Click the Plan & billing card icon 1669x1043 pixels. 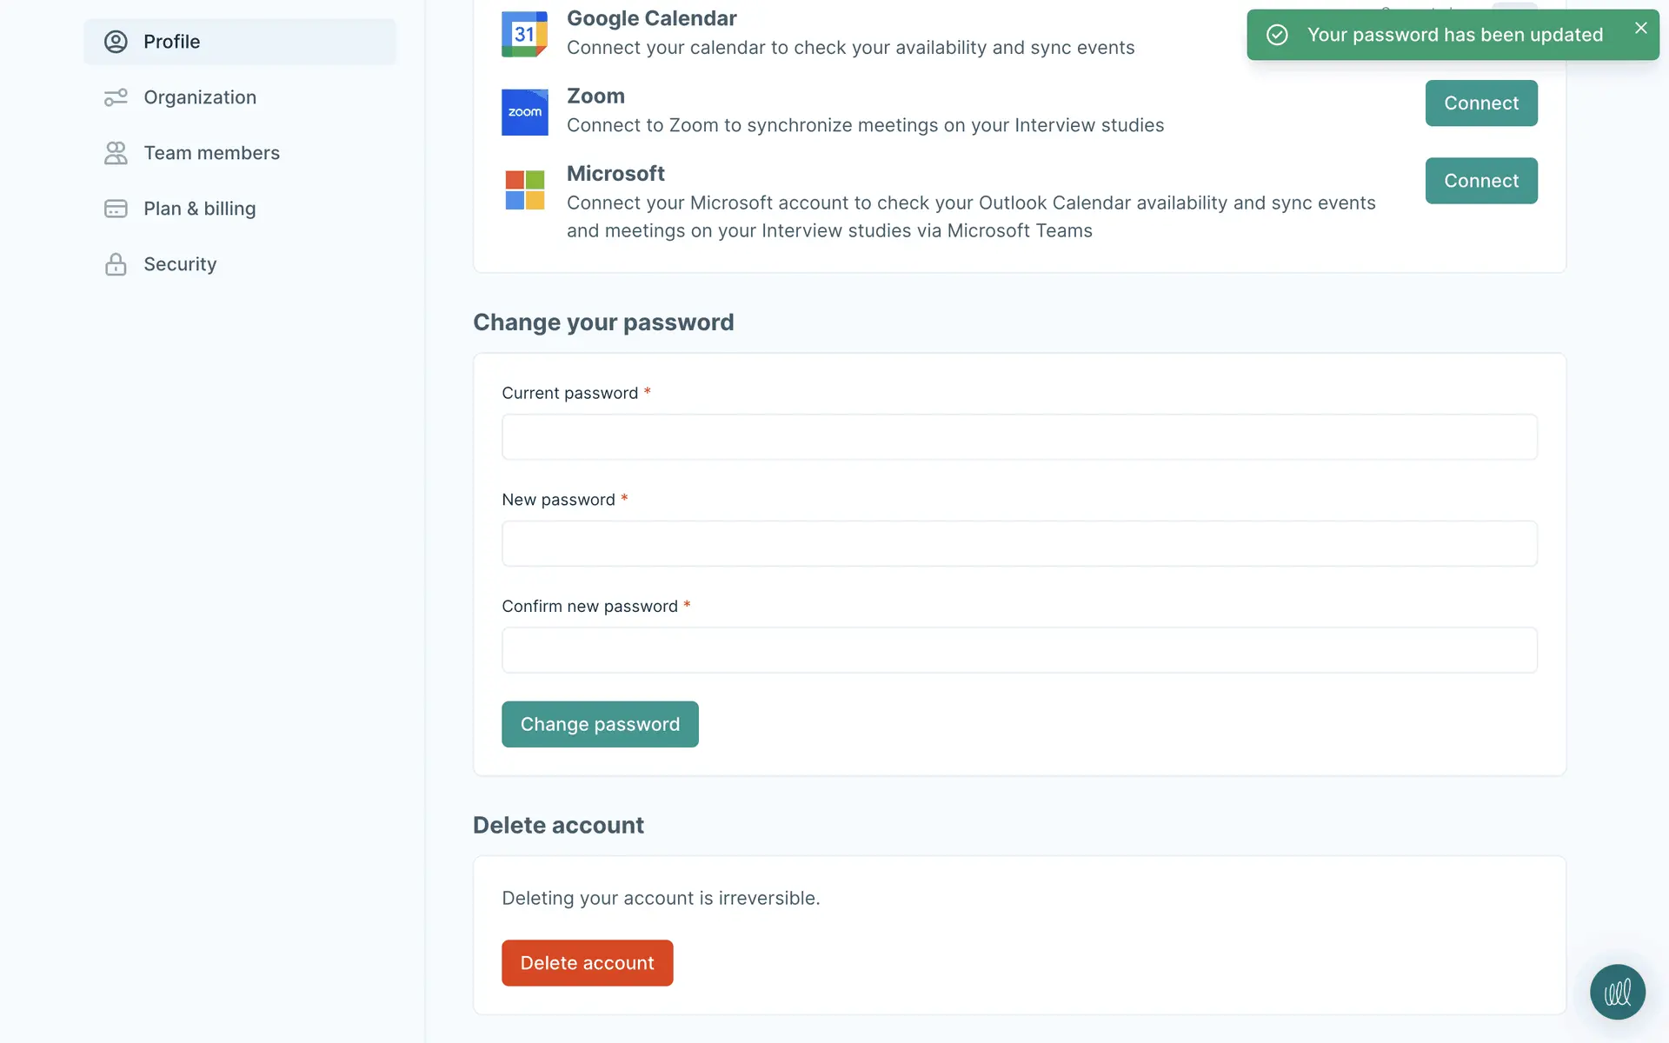[x=116, y=209]
